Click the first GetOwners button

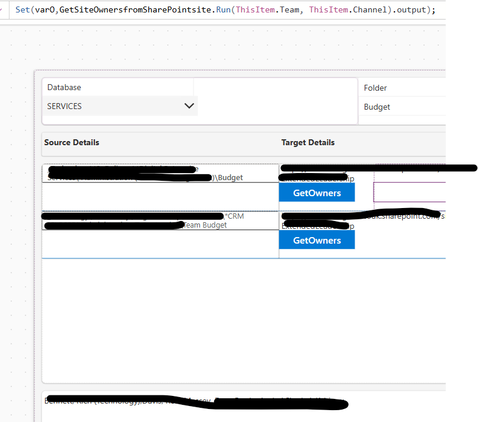(x=317, y=193)
